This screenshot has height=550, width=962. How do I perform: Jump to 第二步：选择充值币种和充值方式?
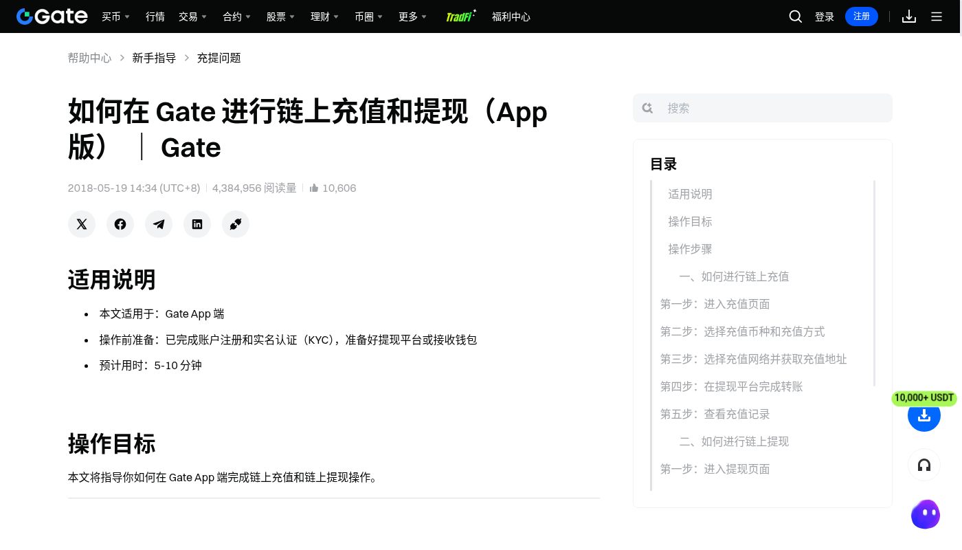pos(742,331)
